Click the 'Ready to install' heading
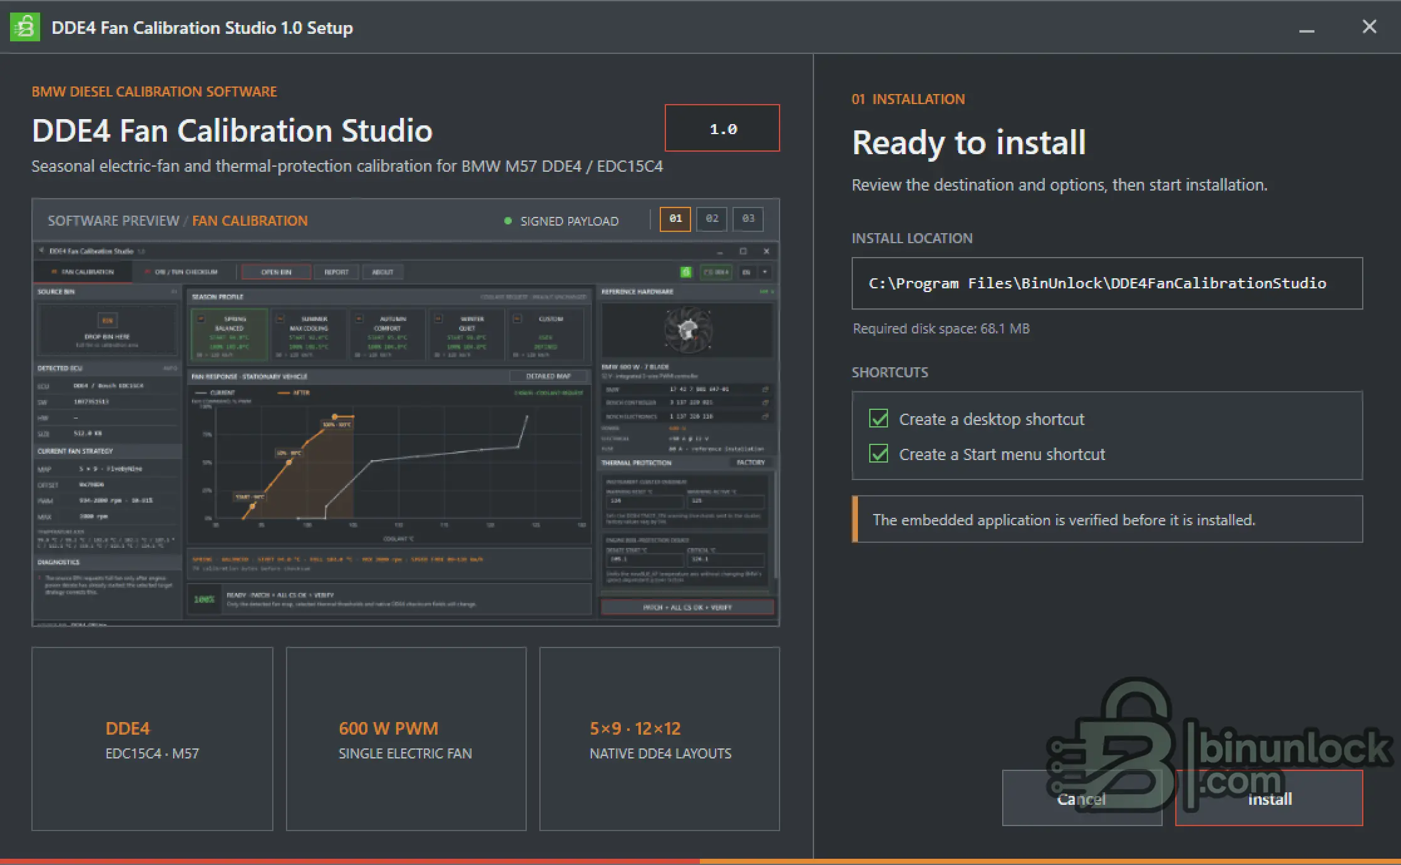Screen dimensions: 1401x865 tap(969, 143)
